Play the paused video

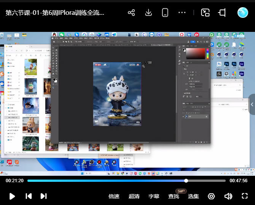pos(12,196)
